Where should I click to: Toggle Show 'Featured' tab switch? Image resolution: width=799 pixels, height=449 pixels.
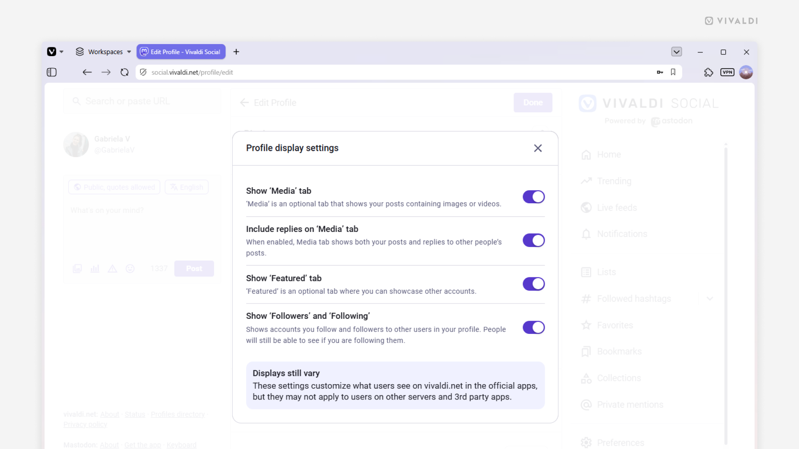[x=533, y=284]
